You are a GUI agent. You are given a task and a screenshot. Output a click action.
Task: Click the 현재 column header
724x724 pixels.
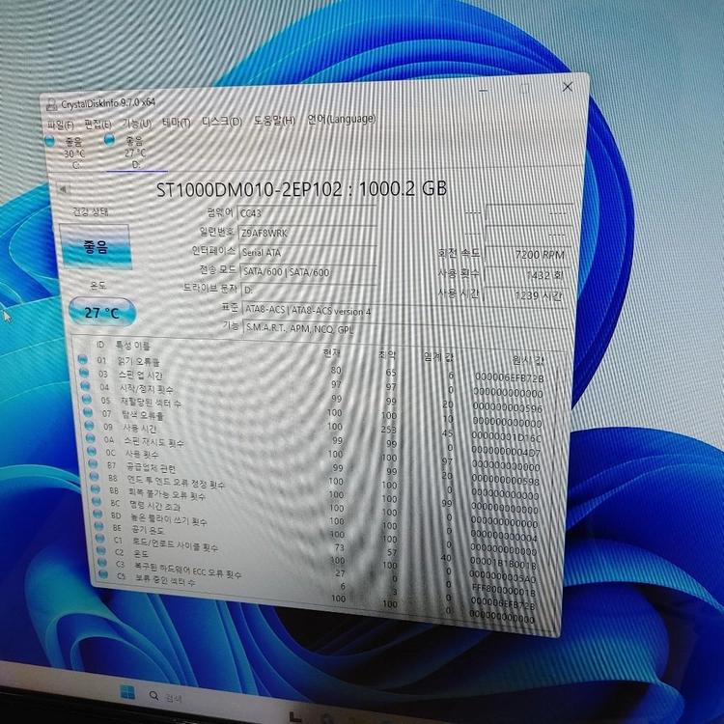331,353
